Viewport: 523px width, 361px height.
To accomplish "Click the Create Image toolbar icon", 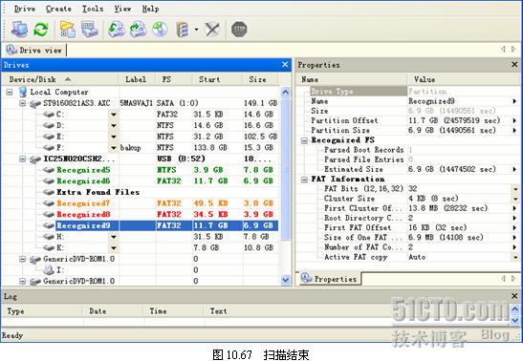I will click(117, 30).
